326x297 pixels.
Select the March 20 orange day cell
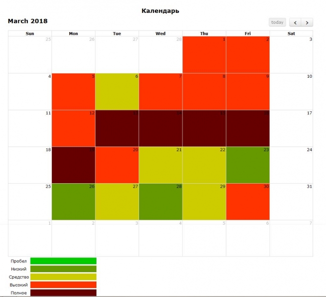[117, 165]
